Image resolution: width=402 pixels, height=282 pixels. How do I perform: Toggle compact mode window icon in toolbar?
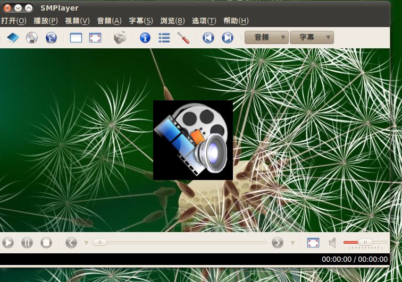click(76, 38)
